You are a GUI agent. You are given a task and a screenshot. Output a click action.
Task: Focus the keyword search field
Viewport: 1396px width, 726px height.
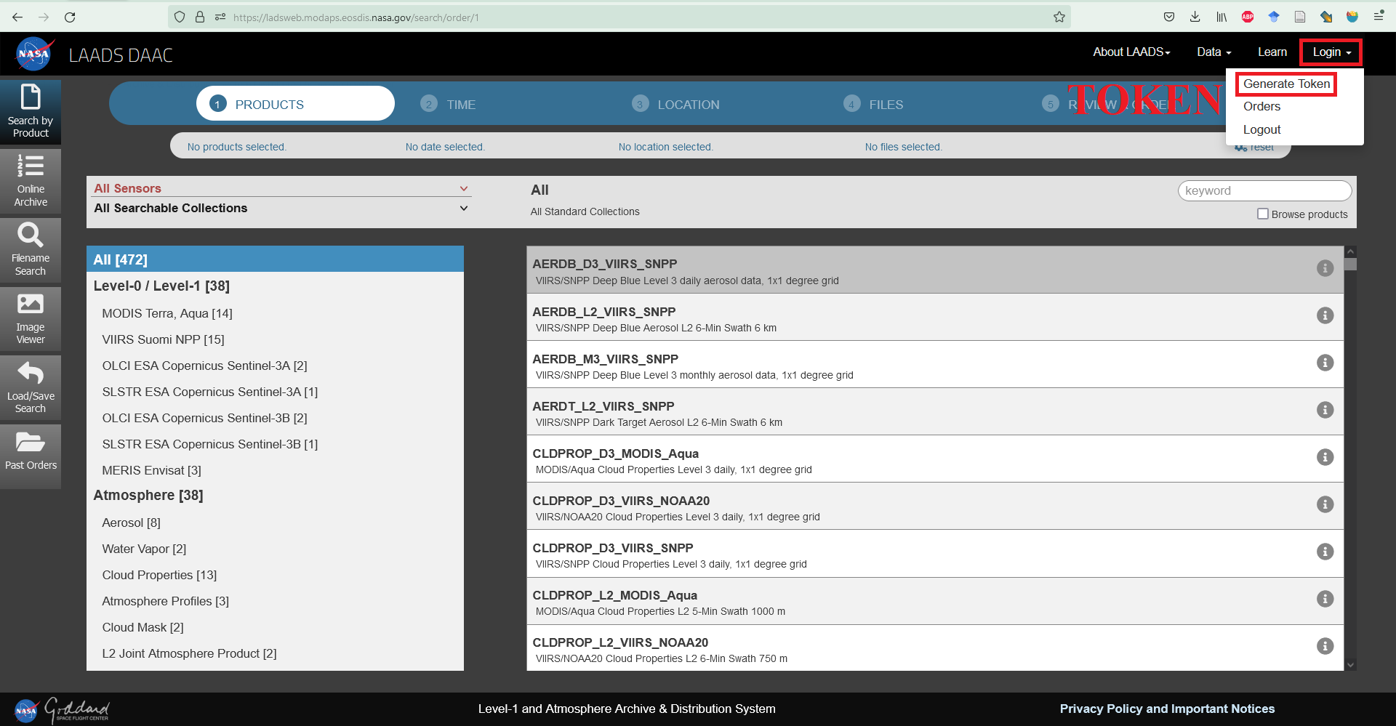click(x=1264, y=190)
